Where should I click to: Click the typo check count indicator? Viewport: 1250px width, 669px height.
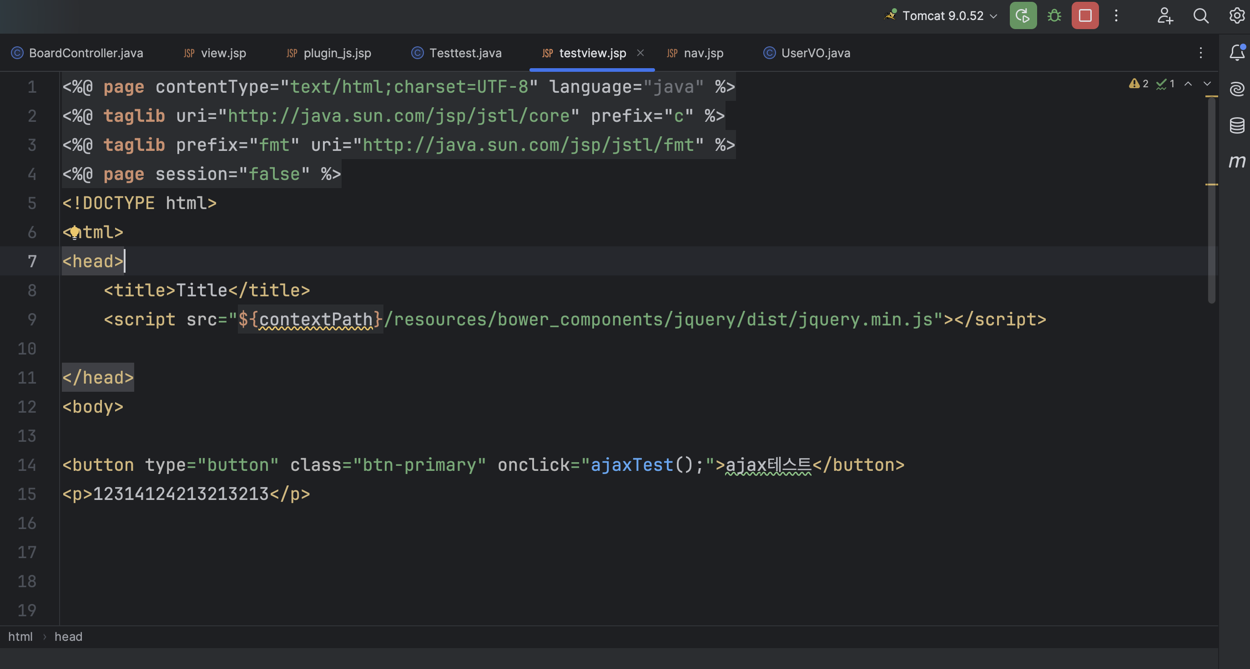[x=1164, y=84]
